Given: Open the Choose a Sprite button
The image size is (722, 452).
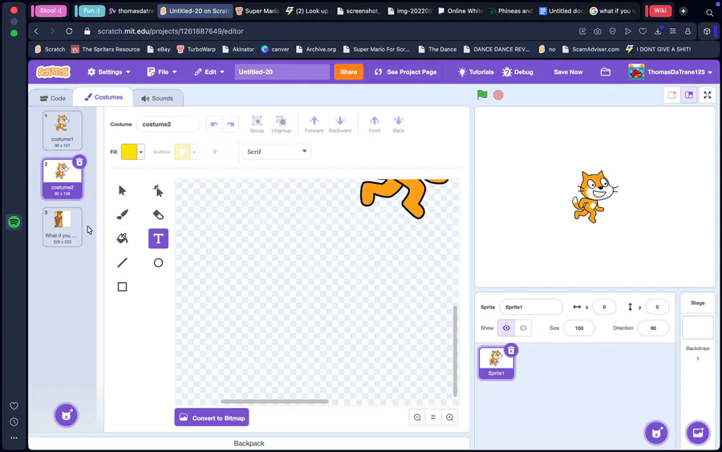Looking at the screenshot, I should point(656,433).
